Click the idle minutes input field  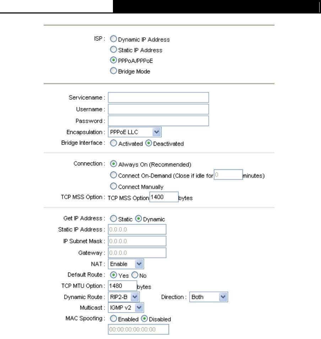228,175
